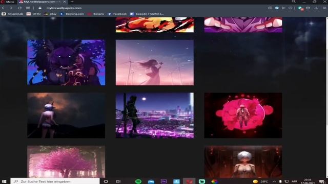Open the weather widget showing 28°C
Screen dimensions: 328x184
(x=260, y=181)
